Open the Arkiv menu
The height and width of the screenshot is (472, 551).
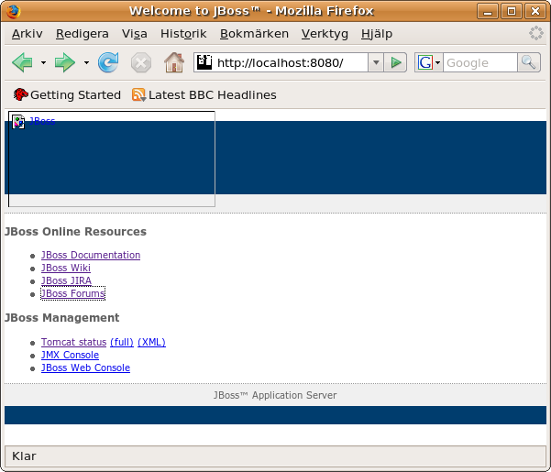(28, 34)
